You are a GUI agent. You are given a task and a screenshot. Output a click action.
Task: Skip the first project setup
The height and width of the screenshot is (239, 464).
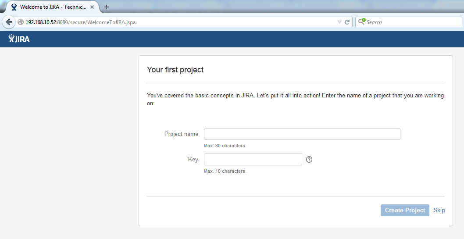439,210
